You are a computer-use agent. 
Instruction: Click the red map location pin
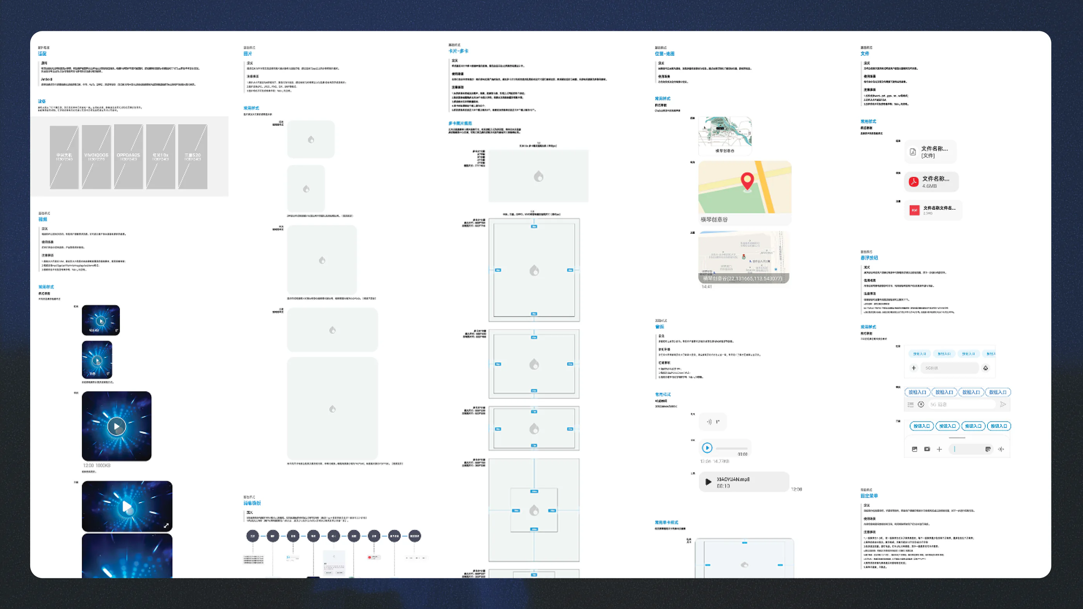pos(747,182)
